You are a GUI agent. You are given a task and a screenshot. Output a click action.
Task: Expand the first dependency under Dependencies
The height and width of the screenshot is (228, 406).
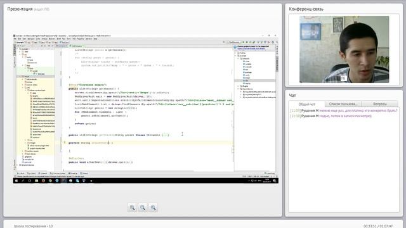241,92
